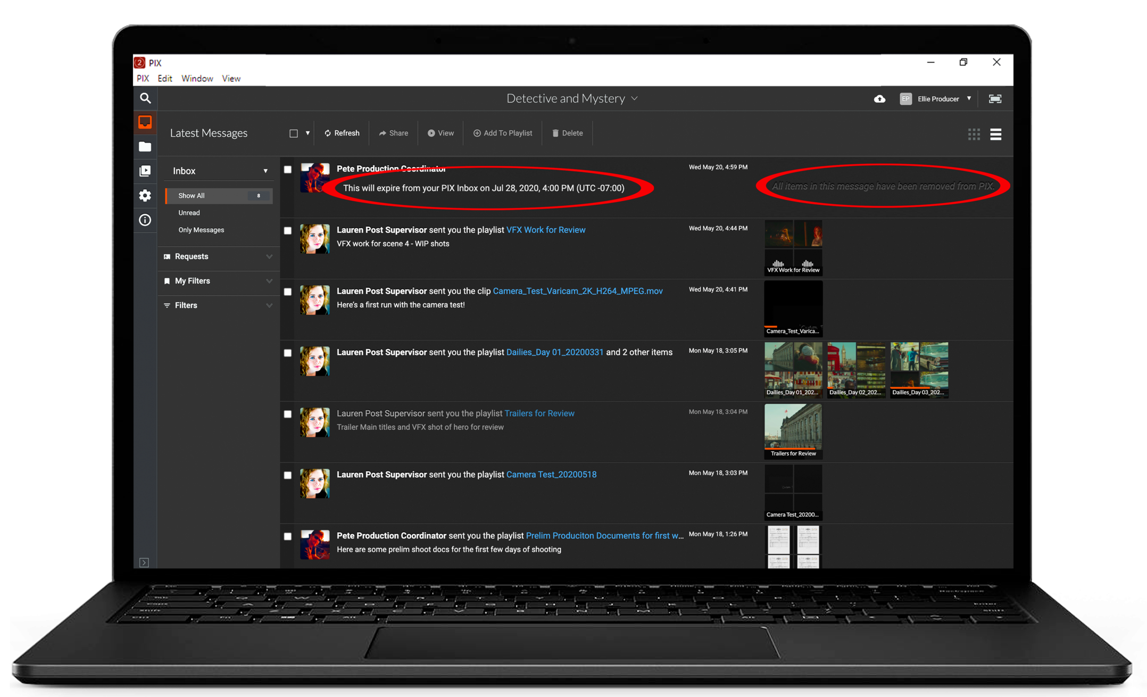Toggle the select-all messages checkbox
Screen dimensions: 1147x697
pos(294,133)
